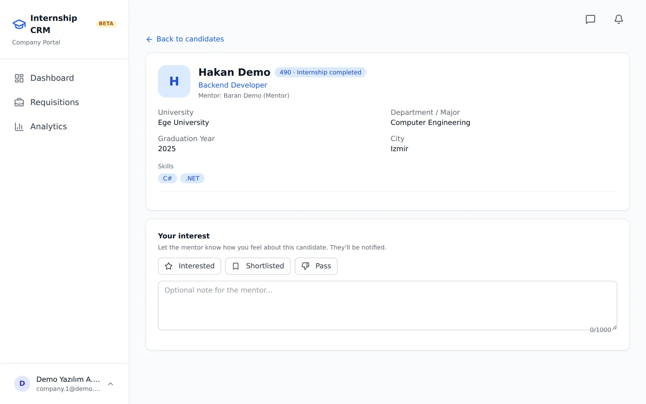Click the Internship completed status badge
This screenshot has height=404, width=646.
tap(321, 72)
